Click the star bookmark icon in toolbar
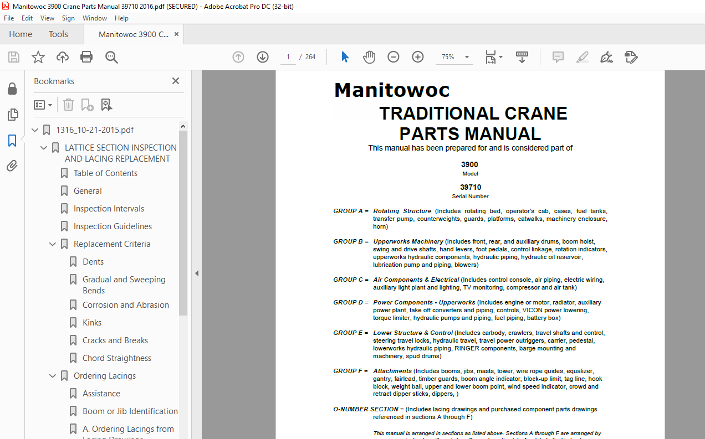705x439 pixels. (x=38, y=57)
